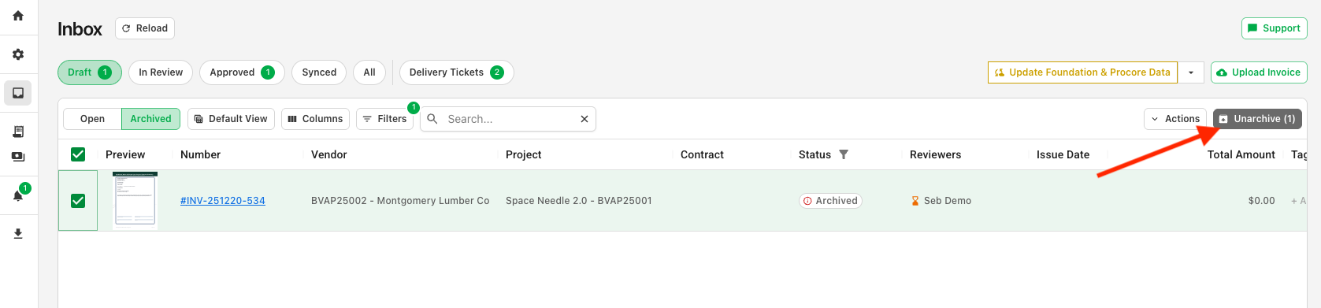The image size is (1321, 308).
Task: Sort by the Project column header
Action: [523, 154]
